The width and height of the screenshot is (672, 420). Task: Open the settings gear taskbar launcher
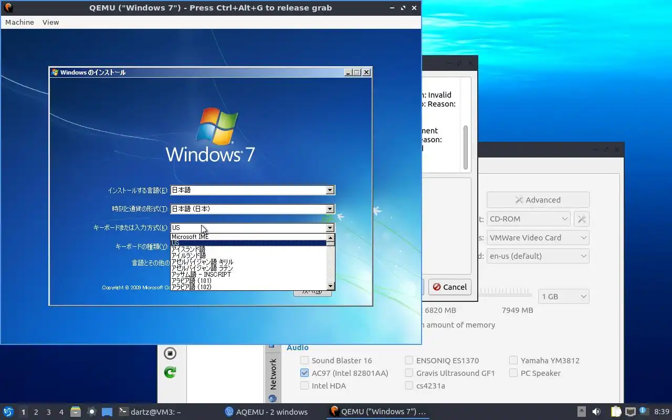(91, 412)
